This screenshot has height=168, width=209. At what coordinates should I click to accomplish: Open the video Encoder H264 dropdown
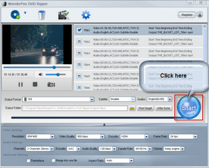click(135, 137)
